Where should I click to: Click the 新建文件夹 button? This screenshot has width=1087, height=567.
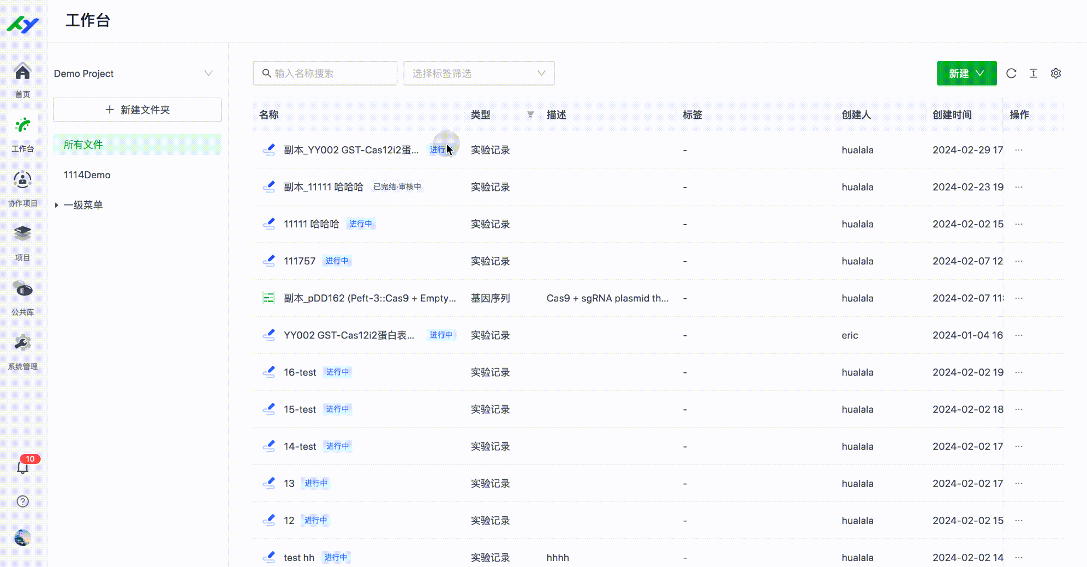(137, 110)
